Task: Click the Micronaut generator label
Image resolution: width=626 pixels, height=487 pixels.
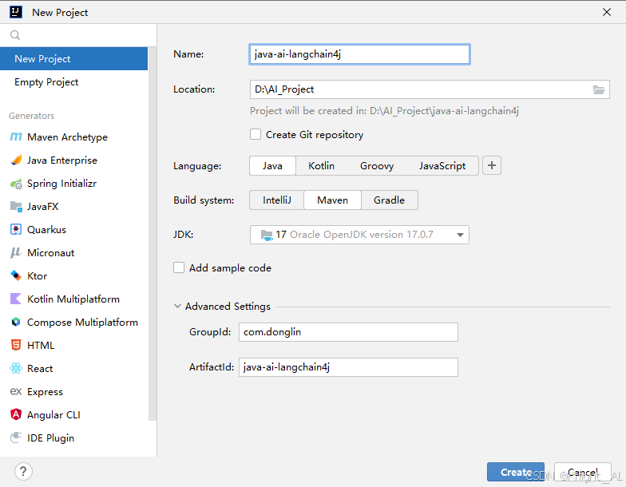Action: point(51,252)
